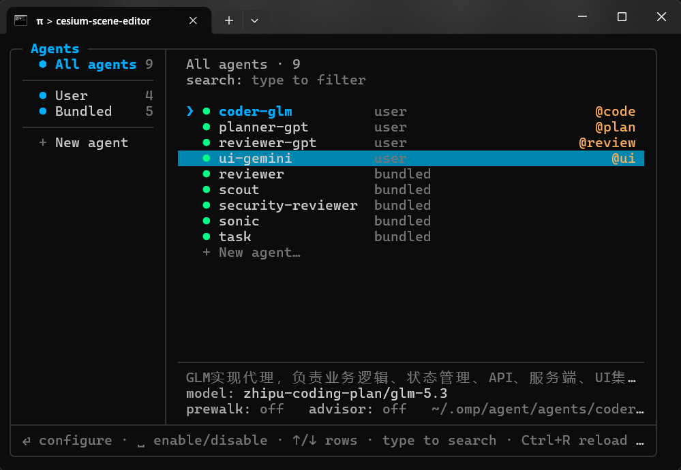Screen dimensions: 681x470
Task: Click the @review tag
Action: [x=607, y=143]
